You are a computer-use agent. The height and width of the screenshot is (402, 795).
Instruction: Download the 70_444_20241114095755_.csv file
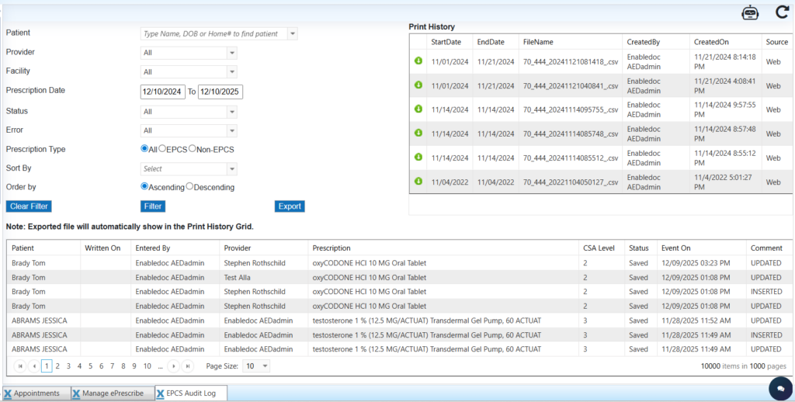tap(418, 109)
